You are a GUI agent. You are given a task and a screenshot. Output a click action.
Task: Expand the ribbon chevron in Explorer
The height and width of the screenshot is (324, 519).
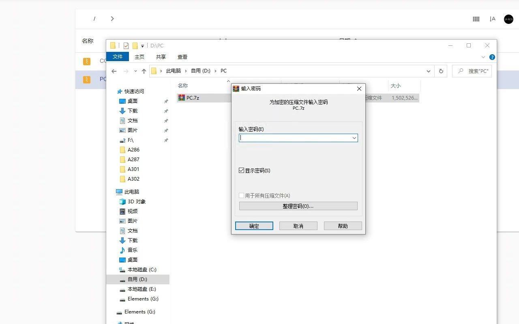pyautogui.click(x=483, y=57)
